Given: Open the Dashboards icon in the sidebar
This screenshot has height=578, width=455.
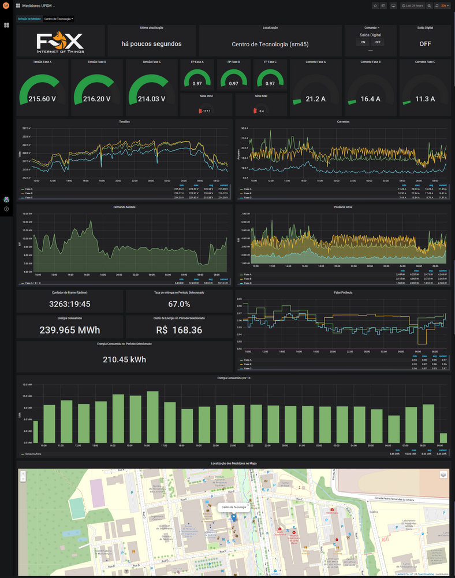Looking at the screenshot, I should click(x=6, y=25).
